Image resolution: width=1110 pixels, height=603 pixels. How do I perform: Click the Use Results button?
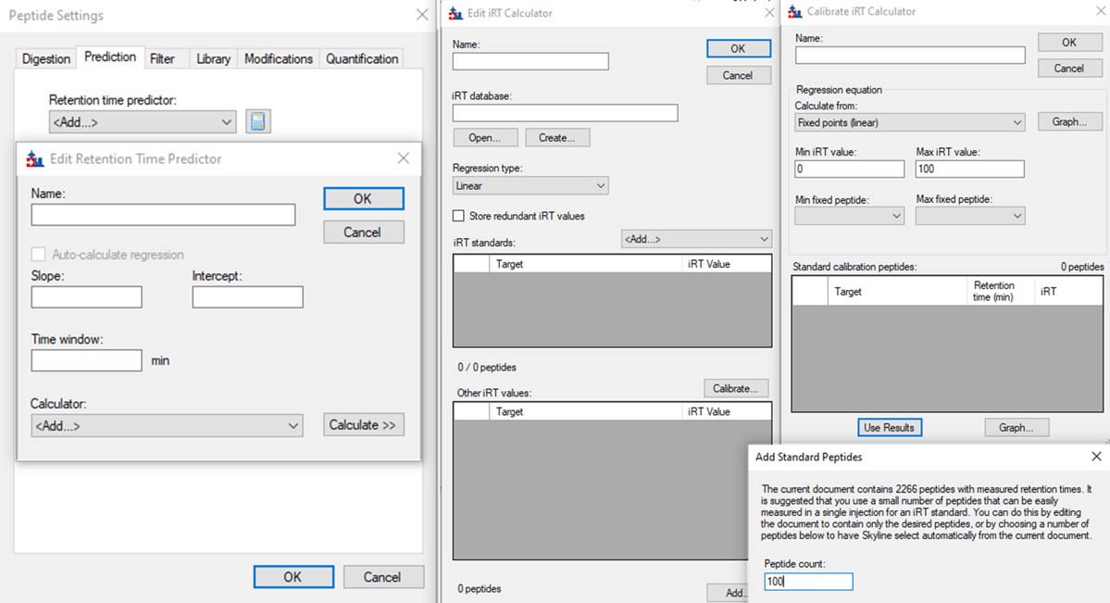[889, 427]
